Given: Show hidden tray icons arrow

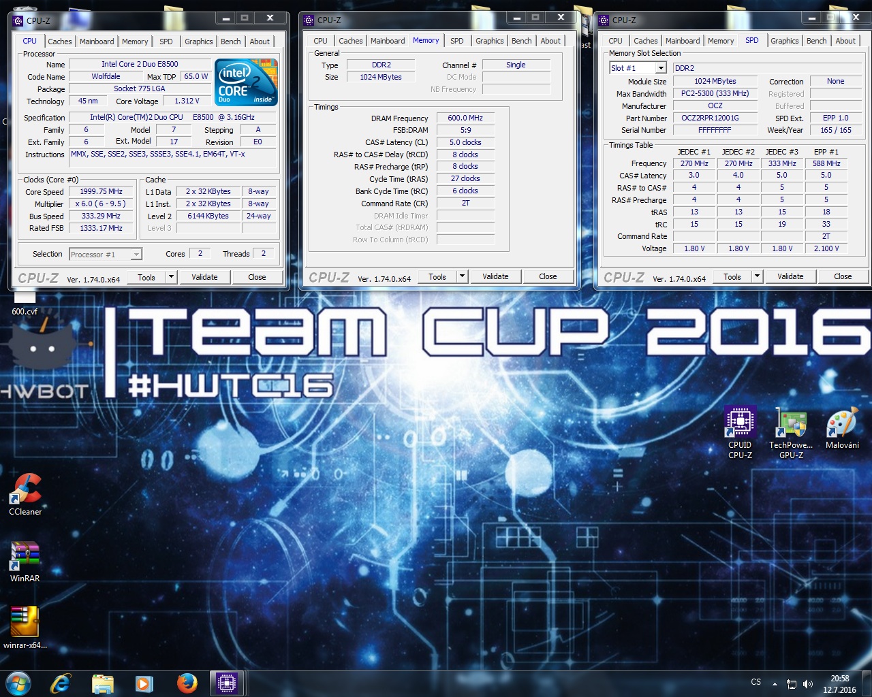Looking at the screenshot, I should (775, 684).
